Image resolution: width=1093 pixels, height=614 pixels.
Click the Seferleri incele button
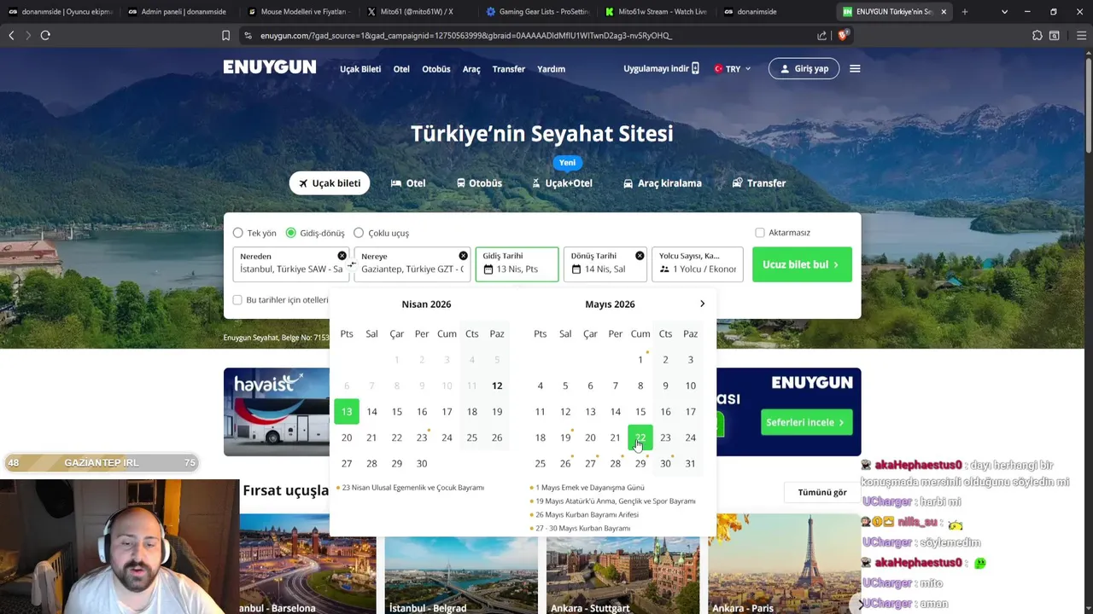point(806,422)
